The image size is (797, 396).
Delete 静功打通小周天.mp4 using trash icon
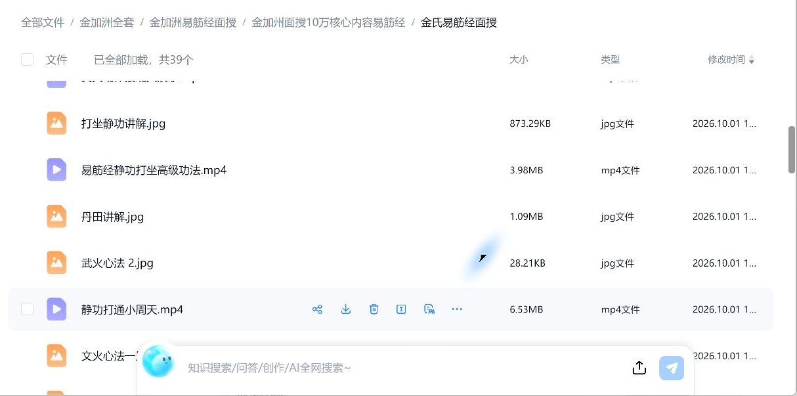[374, 309]
